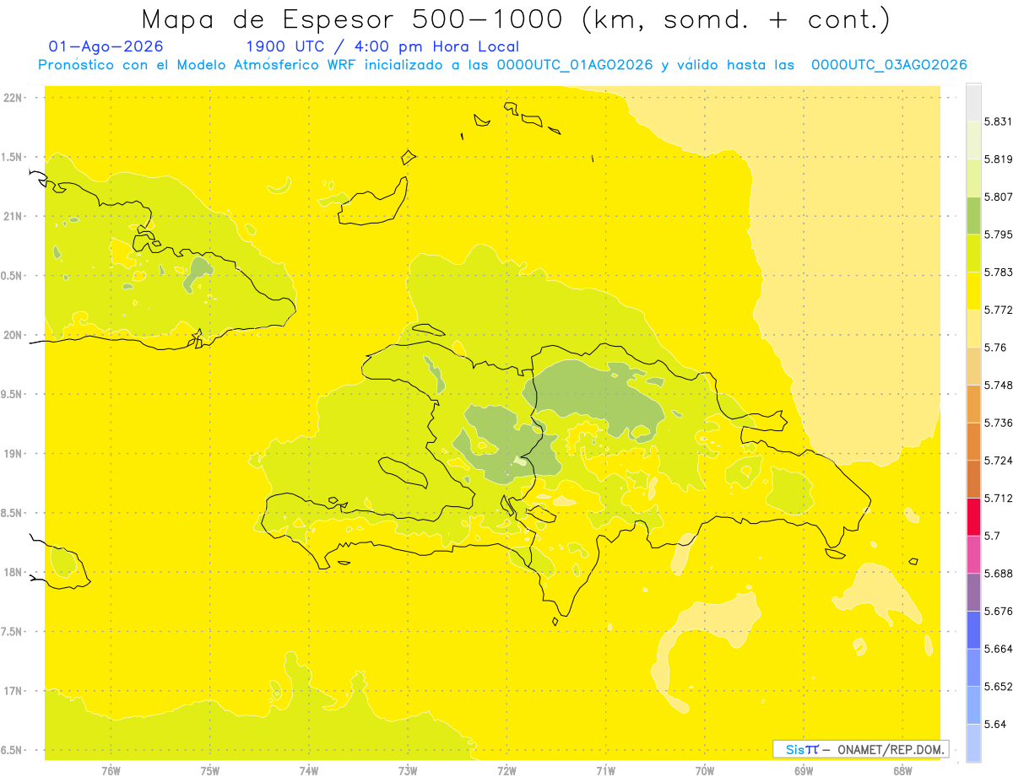Viewport: 1013px width, 782px height.
Task: Click the dark green swatch between 5.795 and 5.807
Action: [973, 215]
